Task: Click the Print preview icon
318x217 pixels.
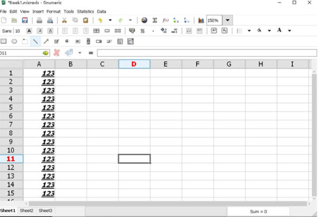Action: [50, 20]
